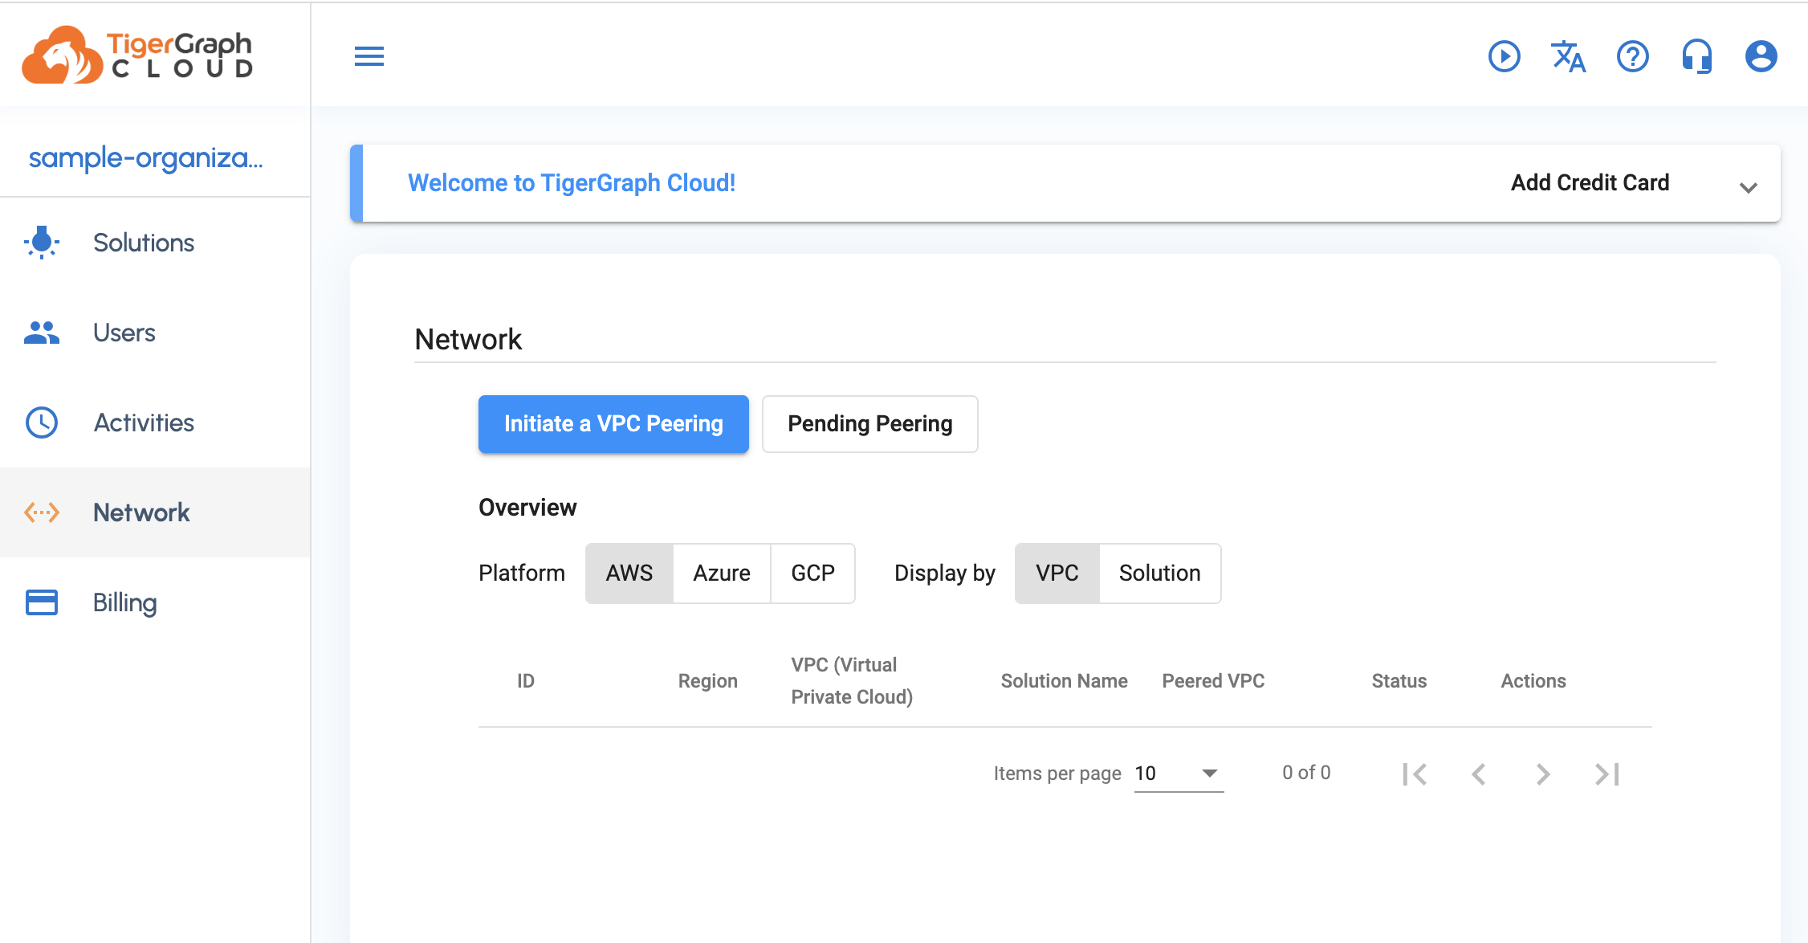Select the Azure platform filter

click(719, 574)
